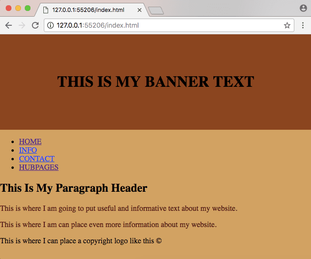Visit the HUBPAGES link
The width and height of the screenshot is (311, 259).
[39, 167]
